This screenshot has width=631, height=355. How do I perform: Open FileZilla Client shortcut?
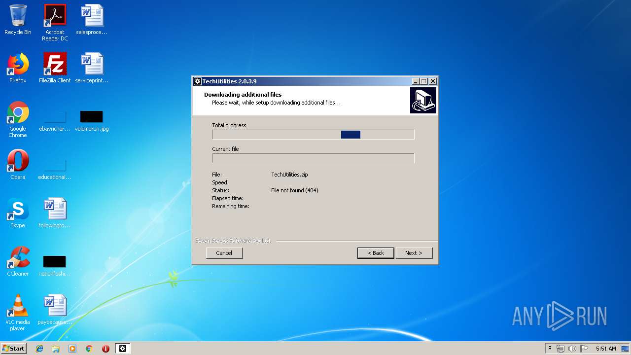pos(55,68)
